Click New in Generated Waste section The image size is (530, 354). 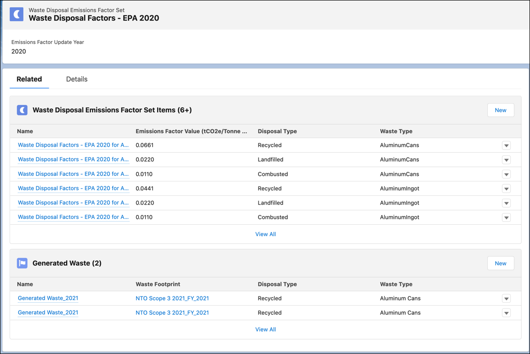coord(501,263)
